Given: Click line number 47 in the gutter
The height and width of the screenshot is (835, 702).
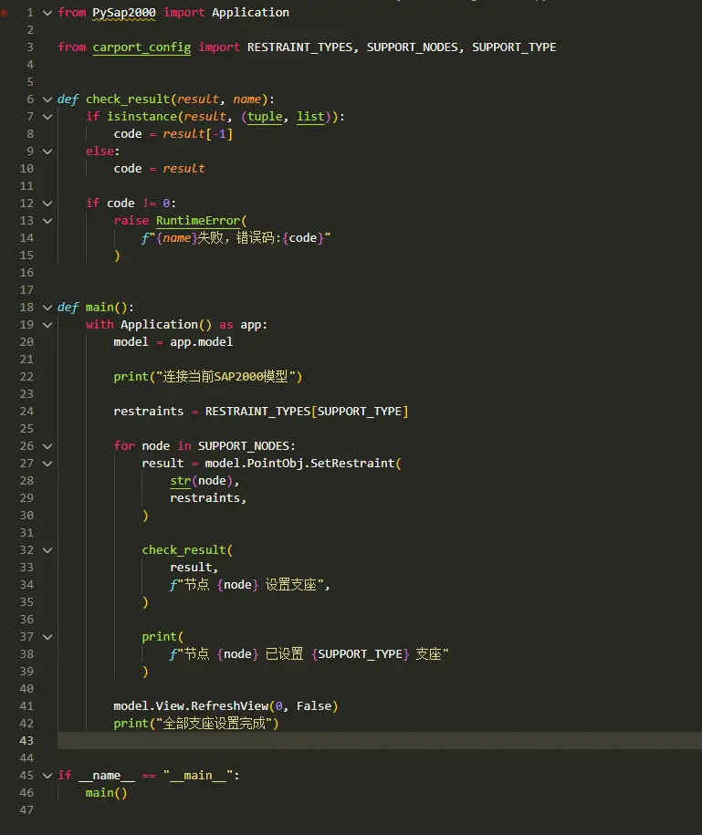Looking at the screenshot, I should click(26, 810).
